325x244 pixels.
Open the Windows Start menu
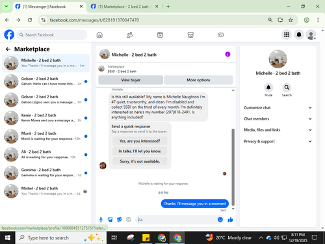(8, 238)
